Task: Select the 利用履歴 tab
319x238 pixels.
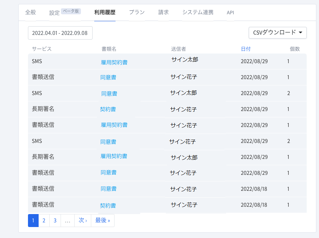Action: click(x=105, y=12)
